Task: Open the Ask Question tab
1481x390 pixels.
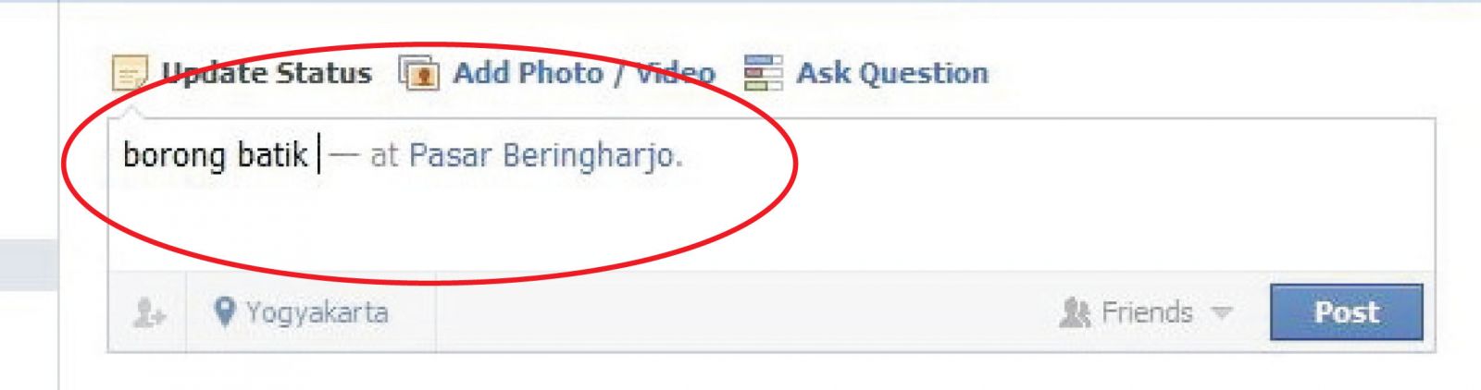Action: click(x=892, y=73)
